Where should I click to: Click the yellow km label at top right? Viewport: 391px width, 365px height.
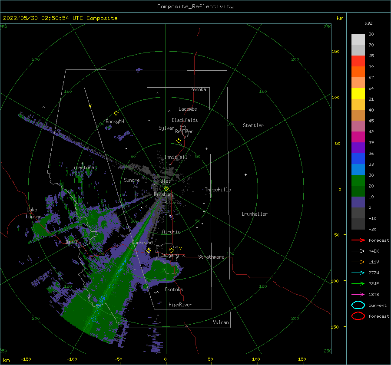click(340, 18)
